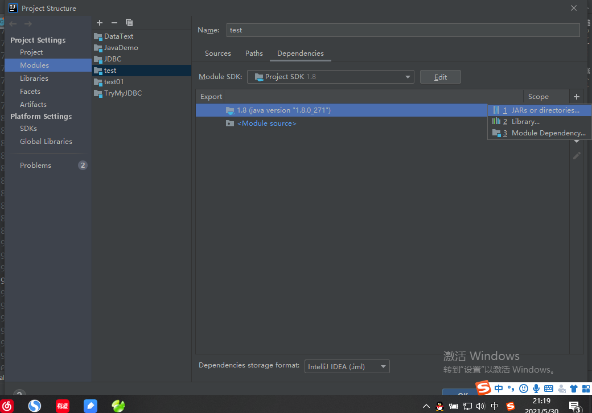
Task: Open Artifacts settings
Action: click(33, 104)
